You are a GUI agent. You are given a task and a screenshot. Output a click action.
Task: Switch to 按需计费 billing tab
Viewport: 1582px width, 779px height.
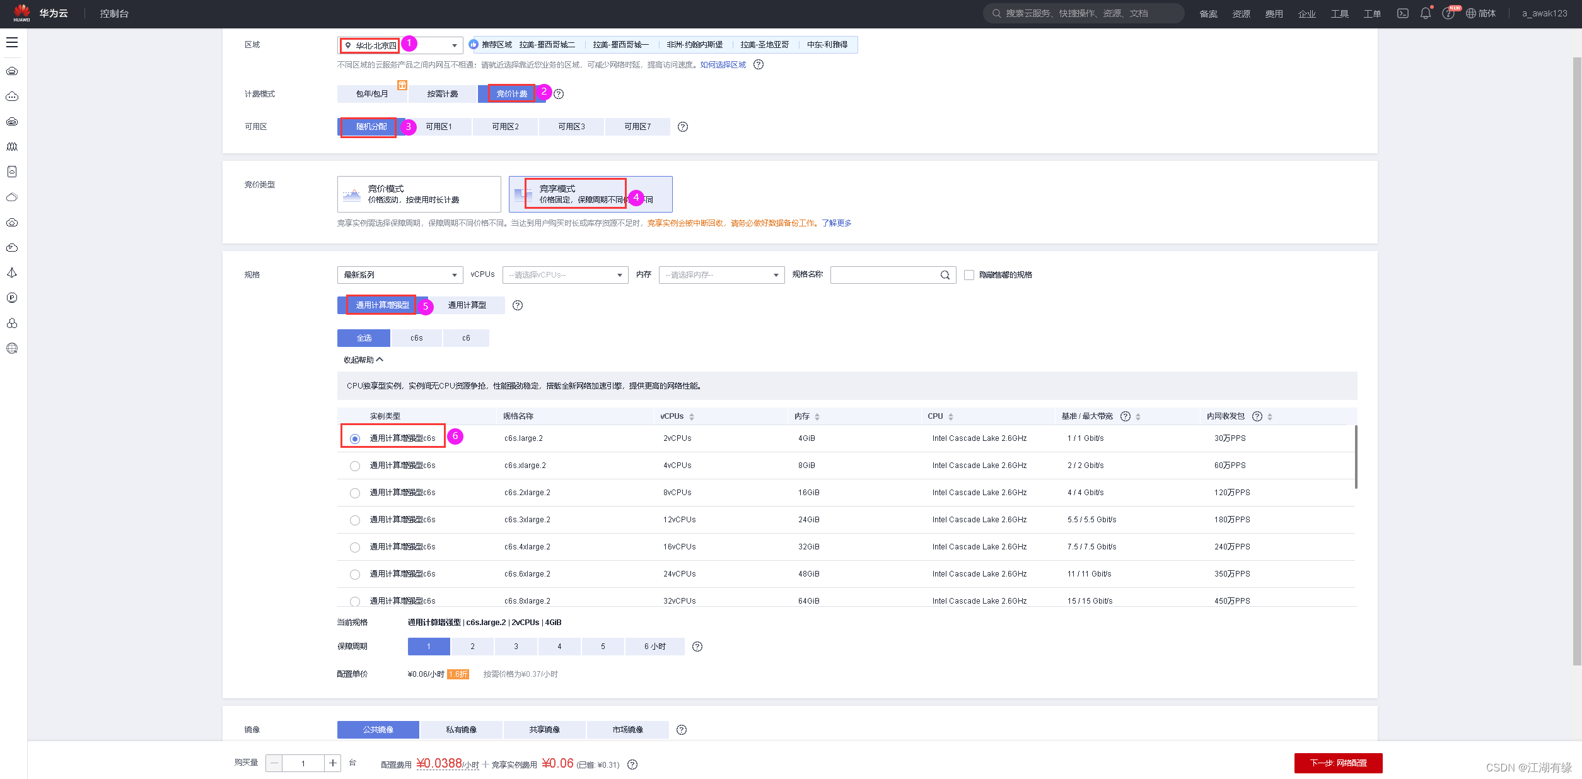[x=443, y=94]
